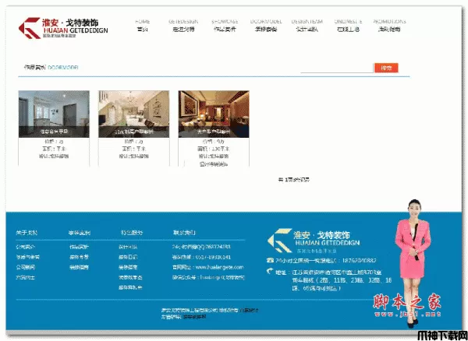Click second link under footer's second column
This screenshot has height=341, width=468.
pyautogui.click(x=79, y=257)
